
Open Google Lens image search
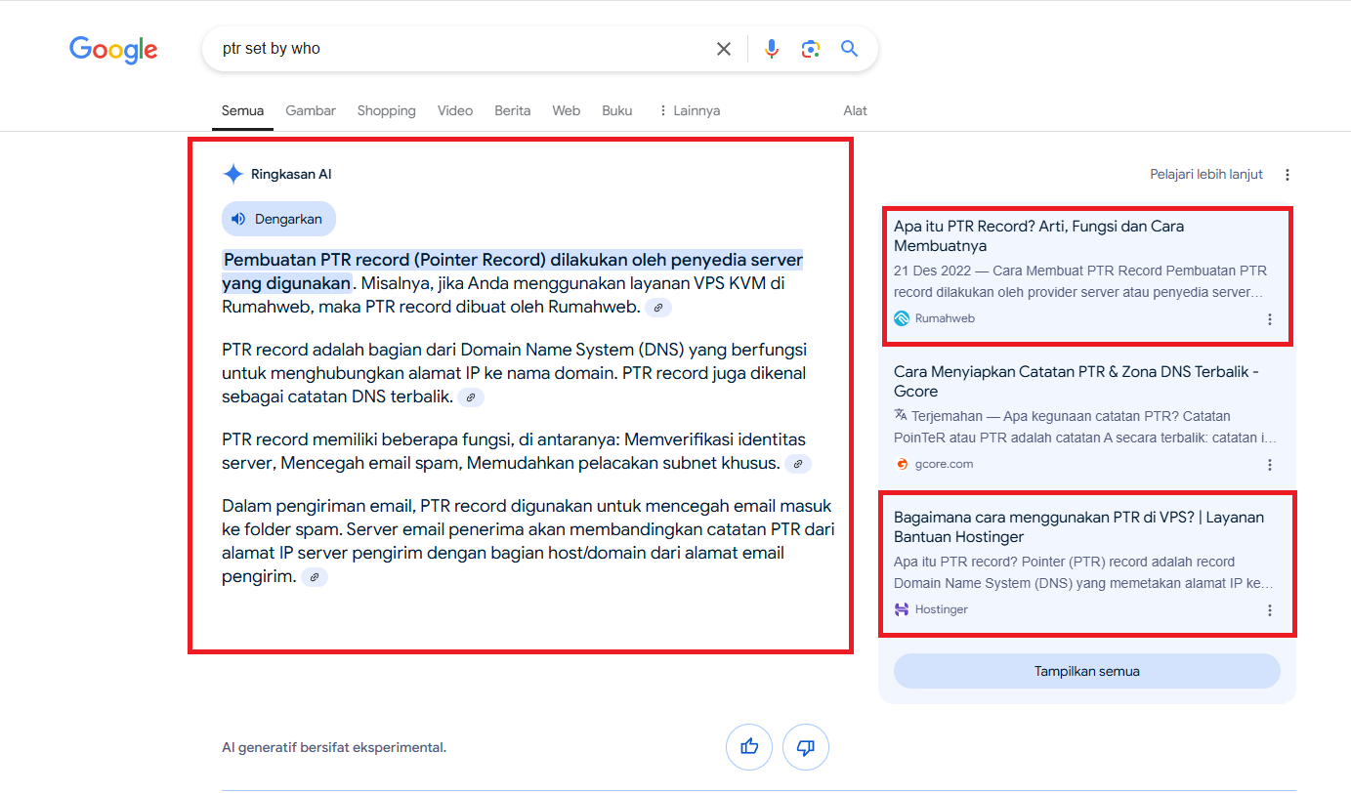coord(810,49)
